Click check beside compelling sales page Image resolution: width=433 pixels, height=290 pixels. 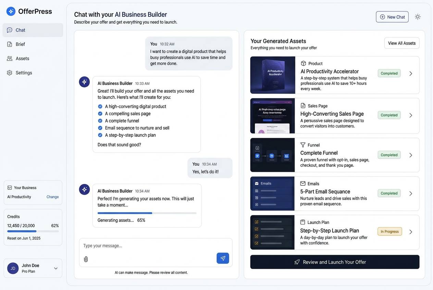pyautogui.click(x=100, y=114)
